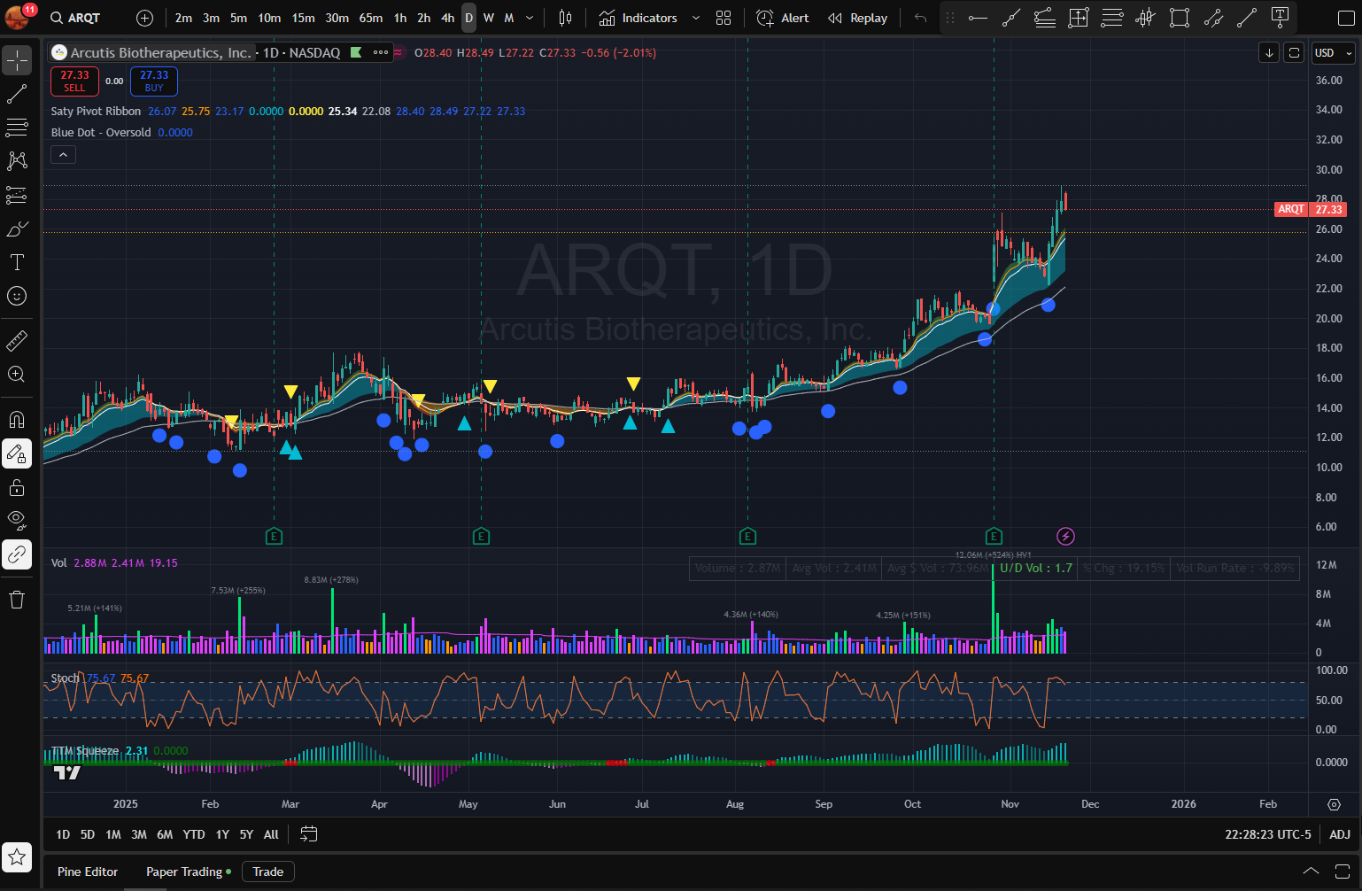Set range to 1D
The image size is (1362, 891).
63,834
